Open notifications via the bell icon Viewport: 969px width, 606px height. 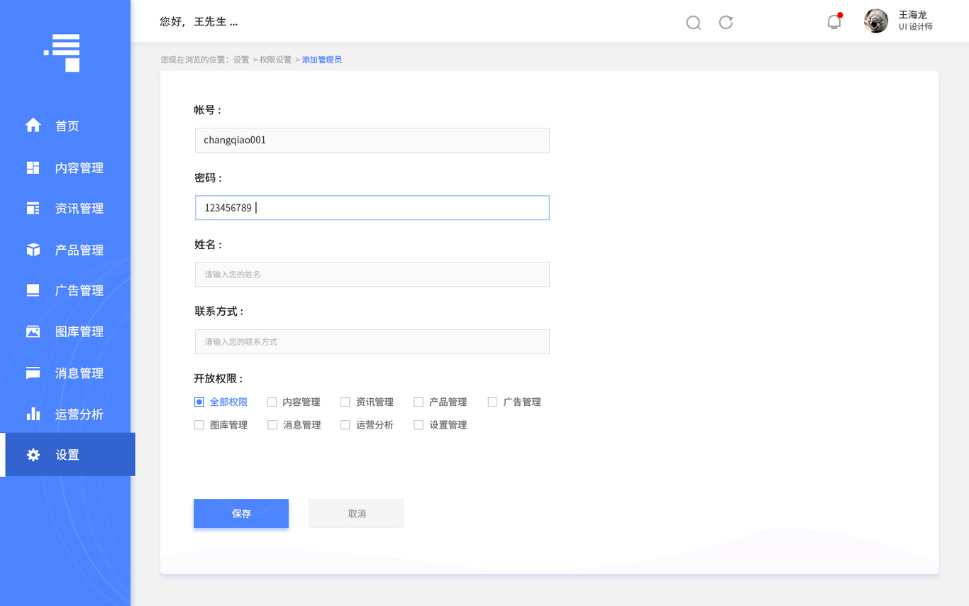[x=834, y=21]
